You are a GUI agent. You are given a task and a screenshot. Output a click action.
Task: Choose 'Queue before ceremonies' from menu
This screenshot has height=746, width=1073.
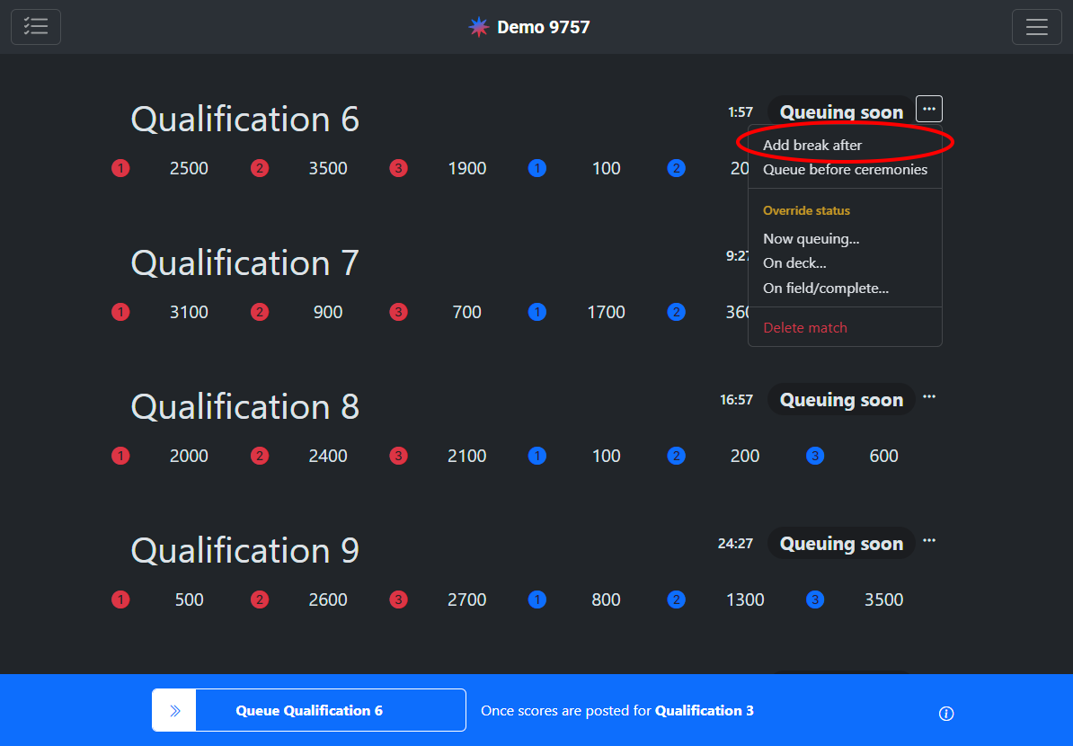(x=845, y=169)
